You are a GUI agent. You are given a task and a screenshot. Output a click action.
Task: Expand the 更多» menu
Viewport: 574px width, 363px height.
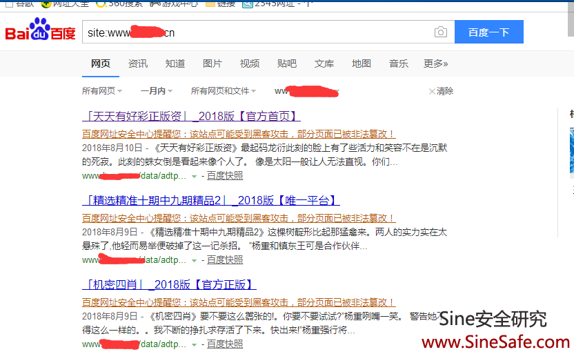tap(435, 63)
